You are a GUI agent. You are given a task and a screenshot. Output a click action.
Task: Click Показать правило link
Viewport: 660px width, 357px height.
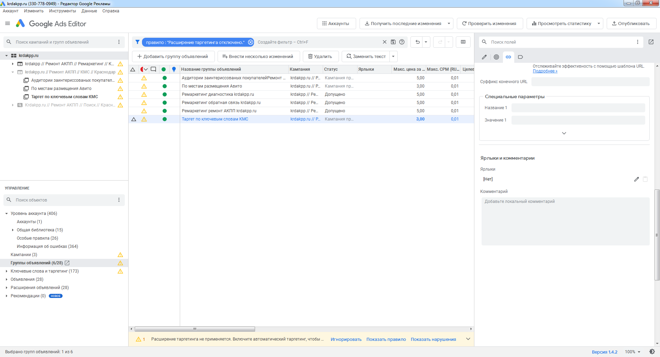coord(386,339)
